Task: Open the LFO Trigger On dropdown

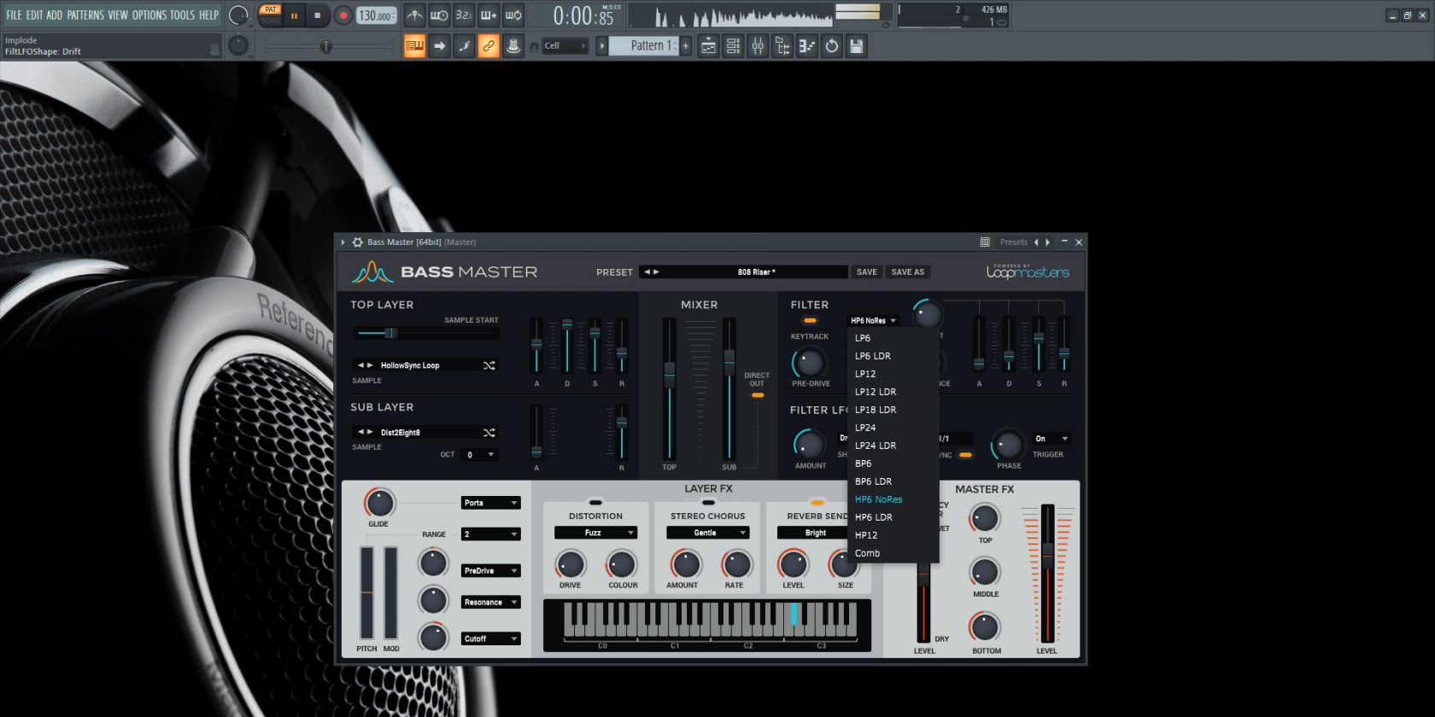Action: (x=1051, y=439)
